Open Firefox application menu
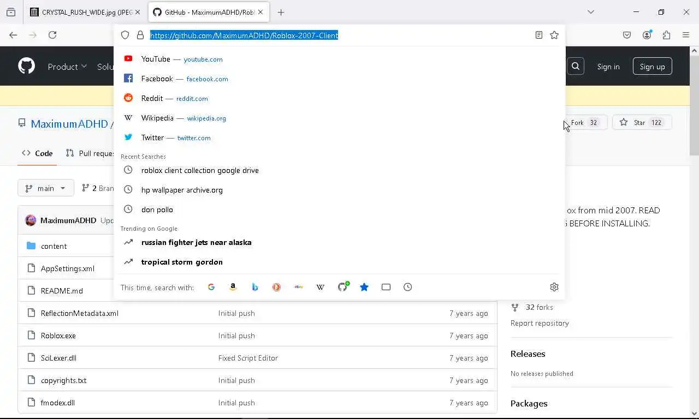 (x=686, y=35)
